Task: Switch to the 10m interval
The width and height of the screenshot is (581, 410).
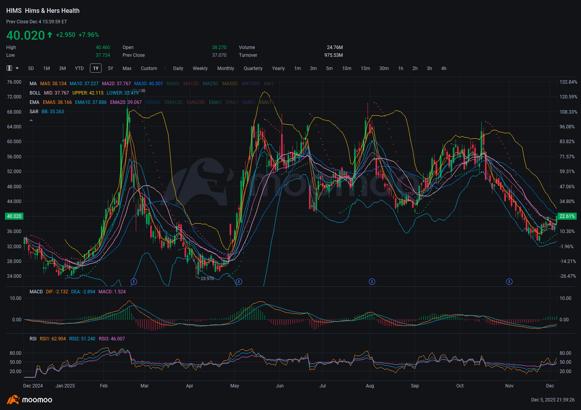Action: tap(347, 68)
